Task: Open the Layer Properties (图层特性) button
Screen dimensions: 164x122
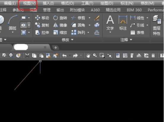Action: tap(157, 25)
